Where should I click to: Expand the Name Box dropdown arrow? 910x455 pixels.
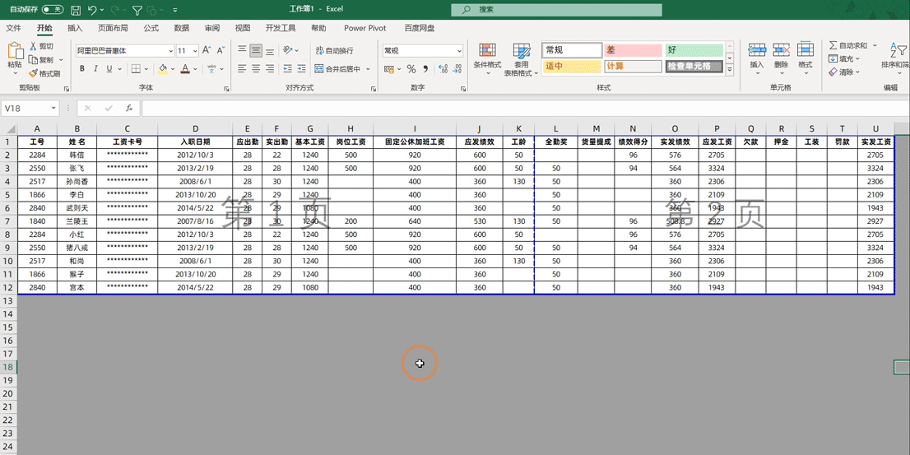coord(53,108)
